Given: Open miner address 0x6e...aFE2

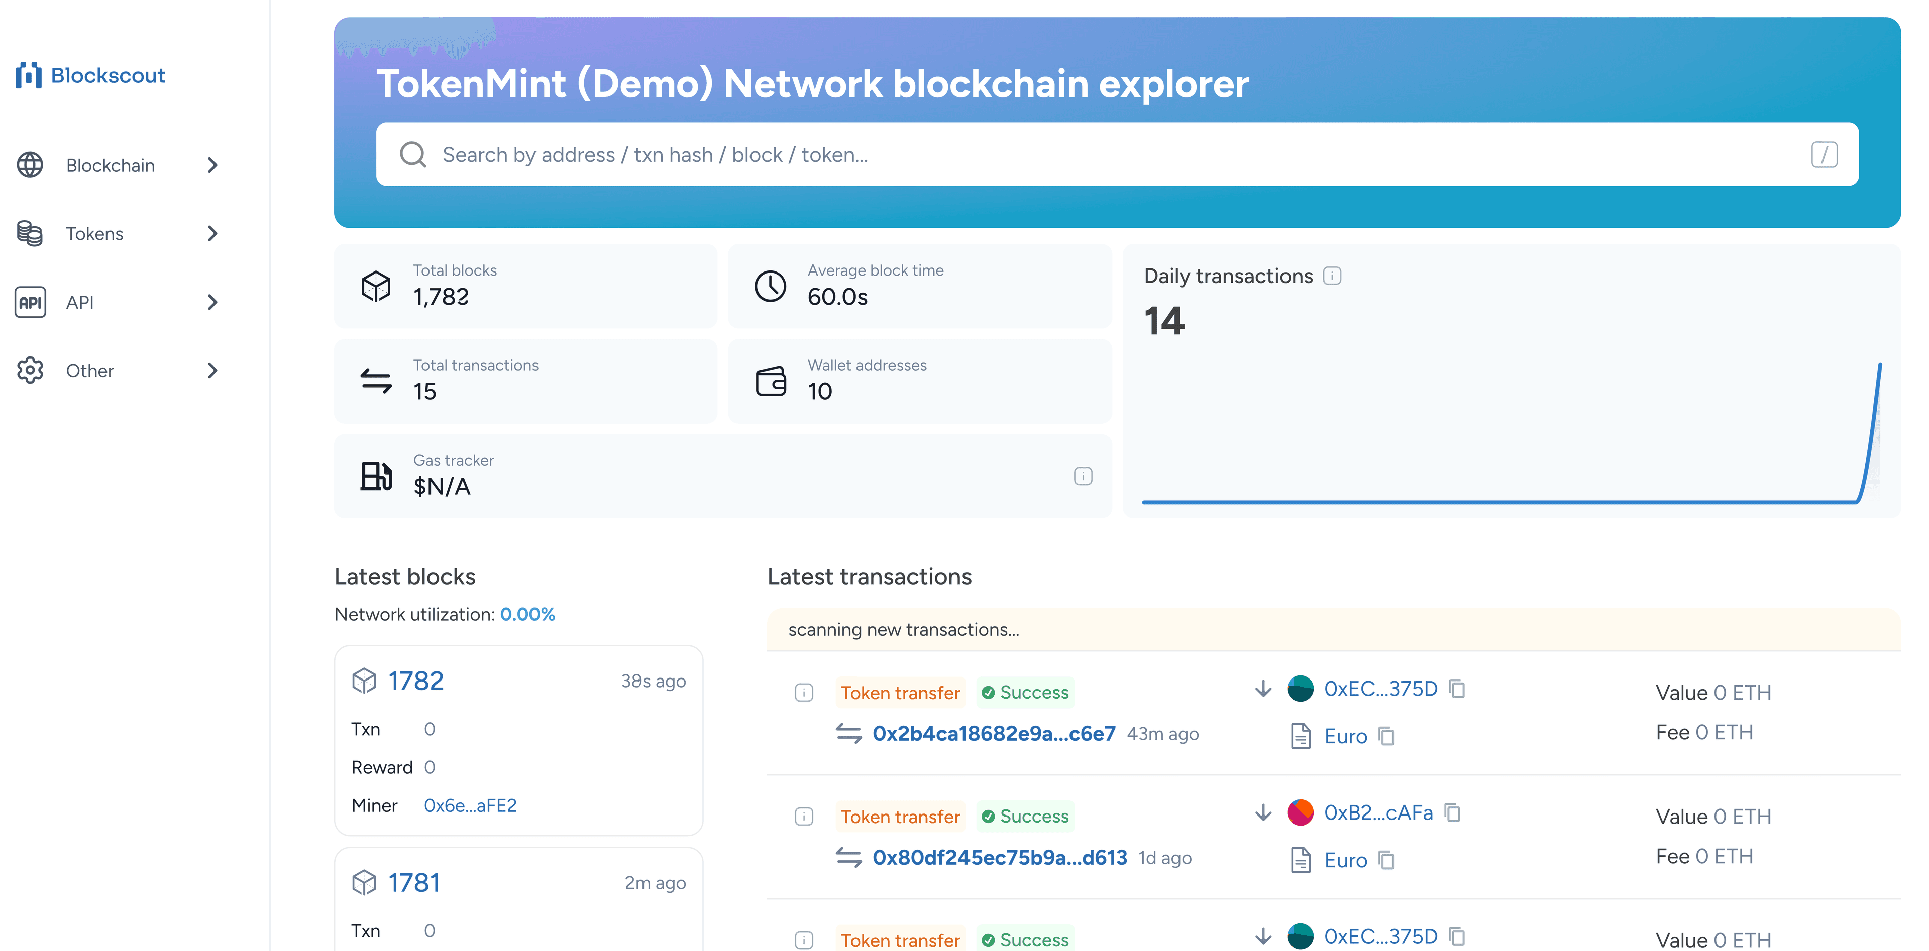Looking at the screenshot, I should click(x=470, y=805).
